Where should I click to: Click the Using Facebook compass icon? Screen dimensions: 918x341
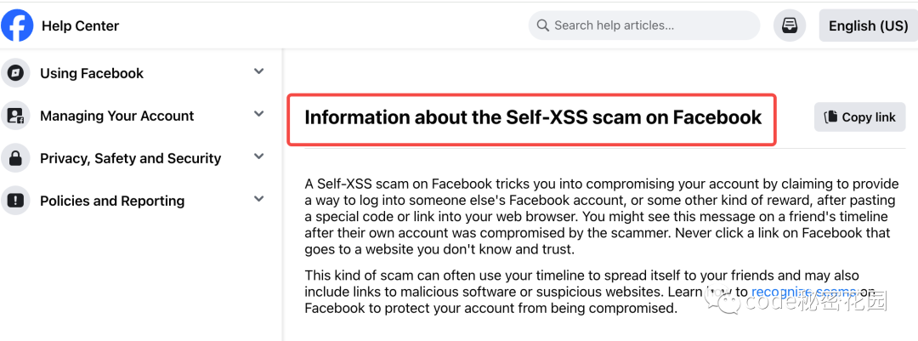15,73
